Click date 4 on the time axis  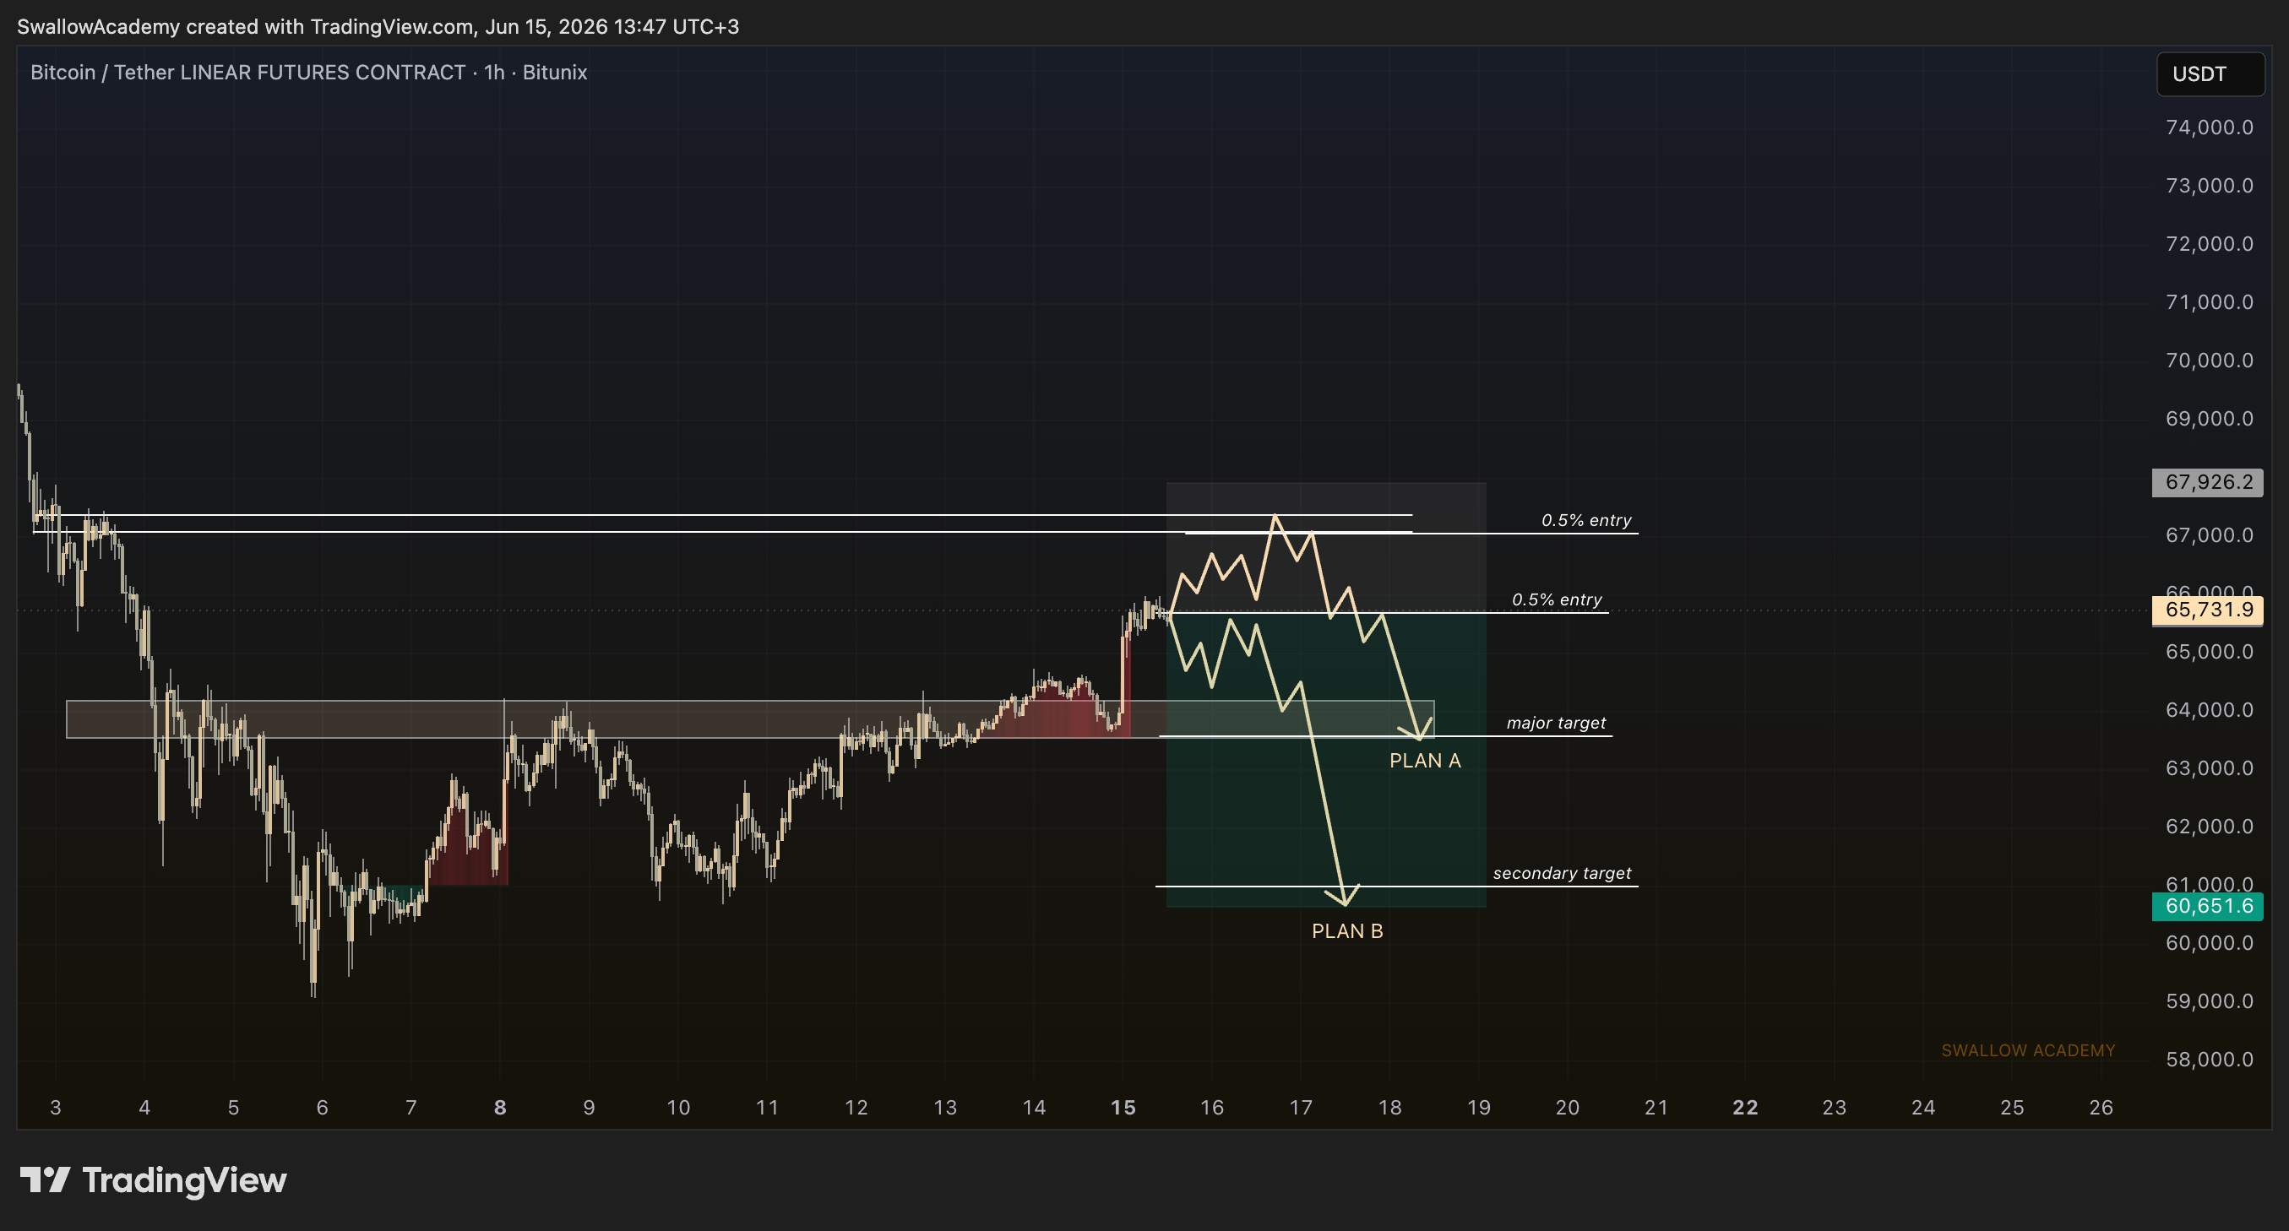tap(144, 1108)
